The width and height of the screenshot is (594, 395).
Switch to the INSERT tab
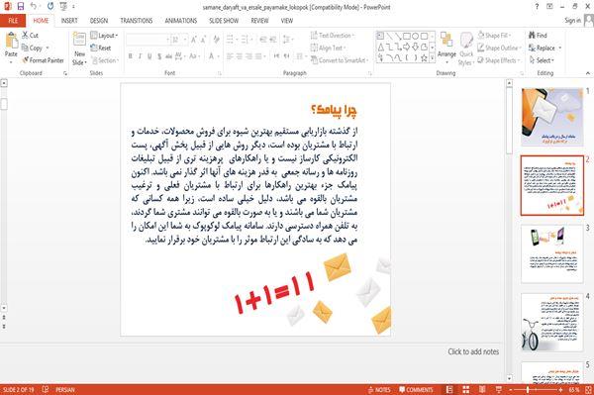(69, 21)
